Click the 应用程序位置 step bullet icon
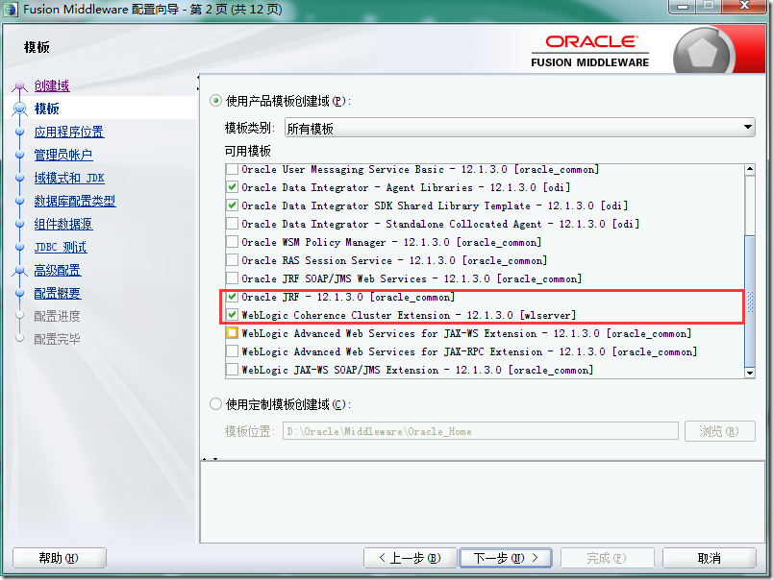Image resolution: width=773 pixels, height=580 pixels. click(x=20, y=132)
